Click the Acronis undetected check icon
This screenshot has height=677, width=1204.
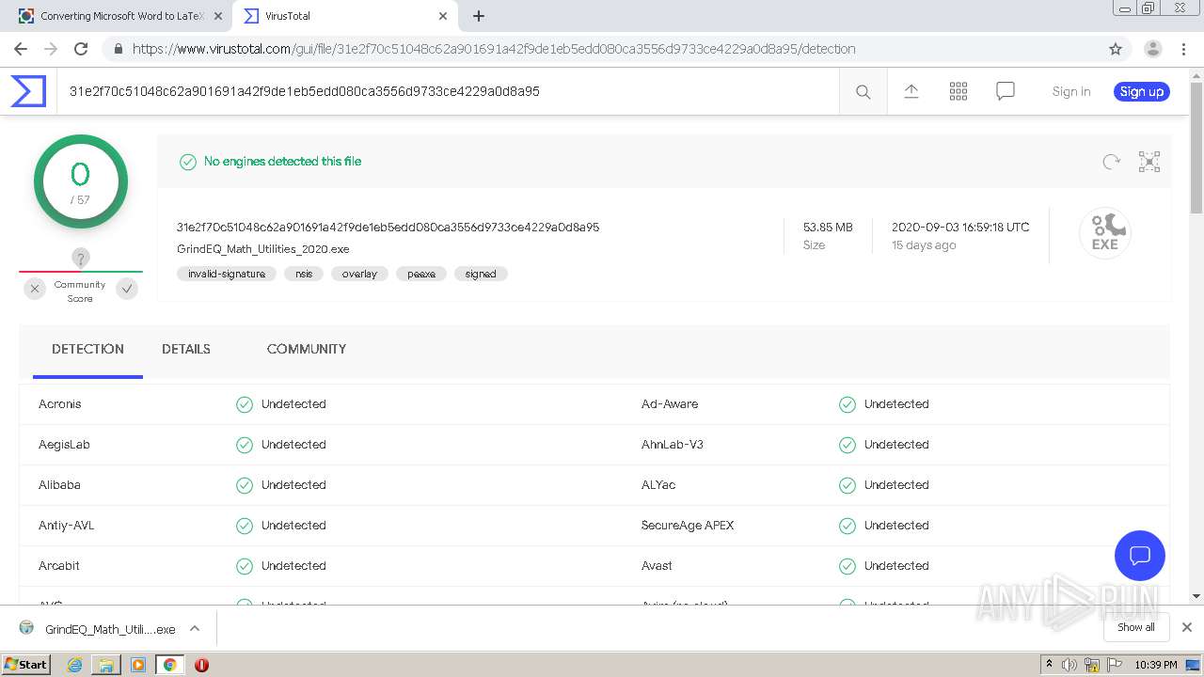[x=245, y=404]
